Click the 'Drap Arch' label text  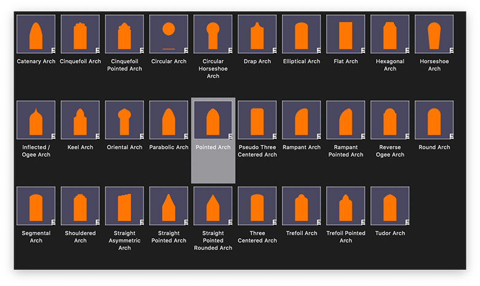point(257,61)
